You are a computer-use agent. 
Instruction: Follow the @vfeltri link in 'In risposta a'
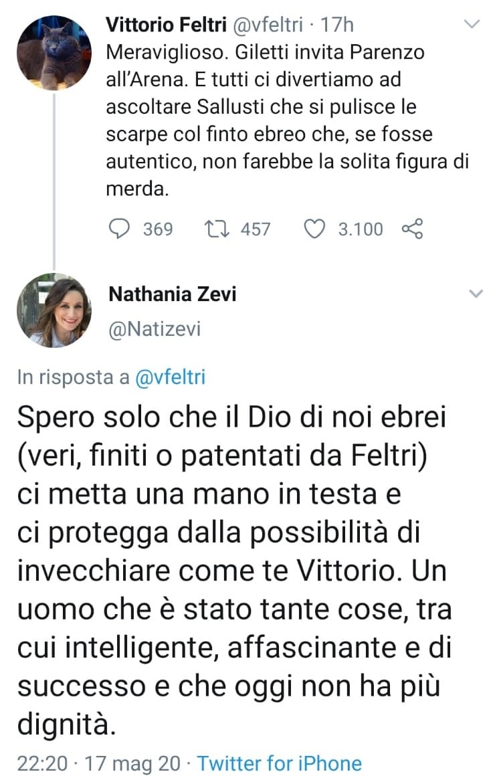click(171, 377)
